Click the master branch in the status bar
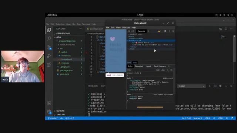Screen dimensions: 237x133 pyautogui.click(x=53, y=118)
